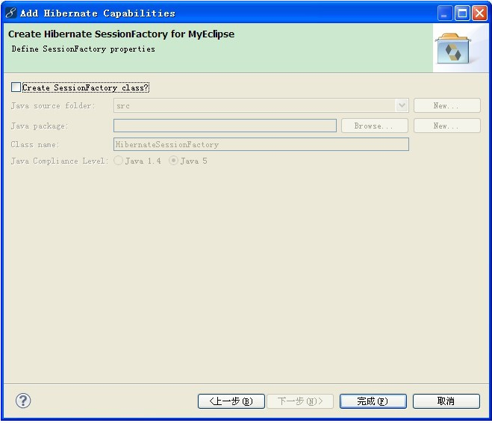Image resolution: width=492 pixels, height=423 pixels.
Task: Cancel the wizard with 取消
Action: (446, 401)
